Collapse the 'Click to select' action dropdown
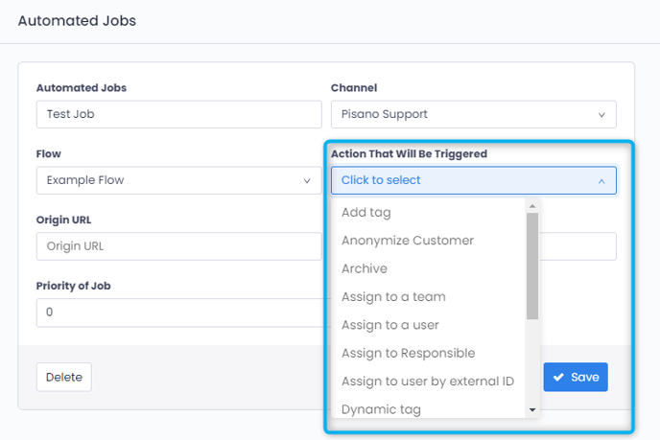This screenshot has width=660, height=440. pyautogui.click(x=473, y=180)
